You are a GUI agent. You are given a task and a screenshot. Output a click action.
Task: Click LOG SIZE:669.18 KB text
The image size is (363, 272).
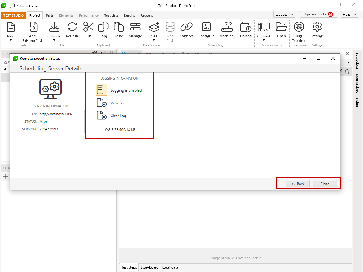click(120, 129)
